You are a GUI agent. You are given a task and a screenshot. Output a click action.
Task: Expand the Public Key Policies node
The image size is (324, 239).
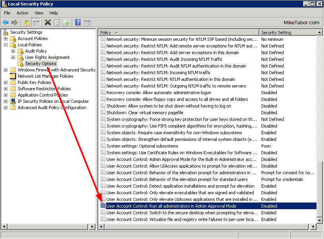(x=5, y=82)
